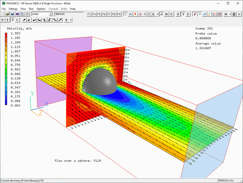Toggle the V velocity variable button

pyautogui.click(x=13, y=20)
